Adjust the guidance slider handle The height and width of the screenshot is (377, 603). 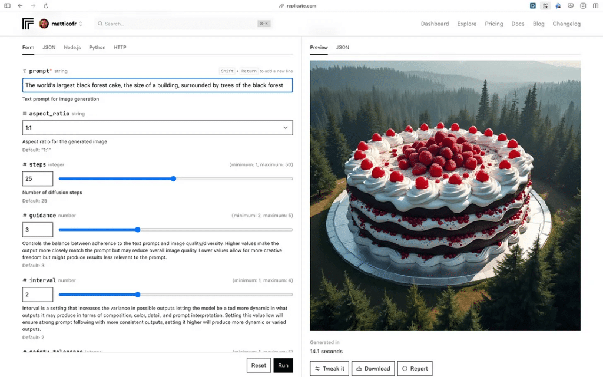tap(138, 230)
